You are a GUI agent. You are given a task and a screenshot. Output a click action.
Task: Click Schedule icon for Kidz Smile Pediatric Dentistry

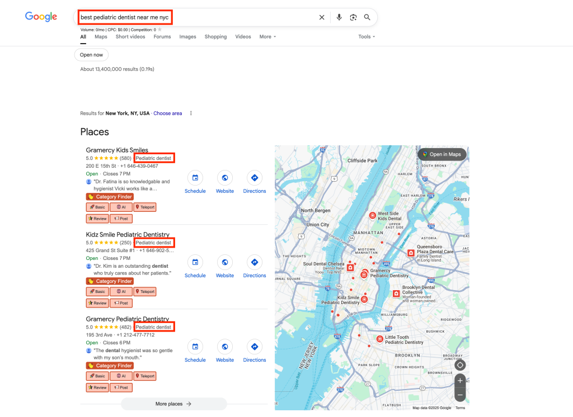tap(195, 262)
